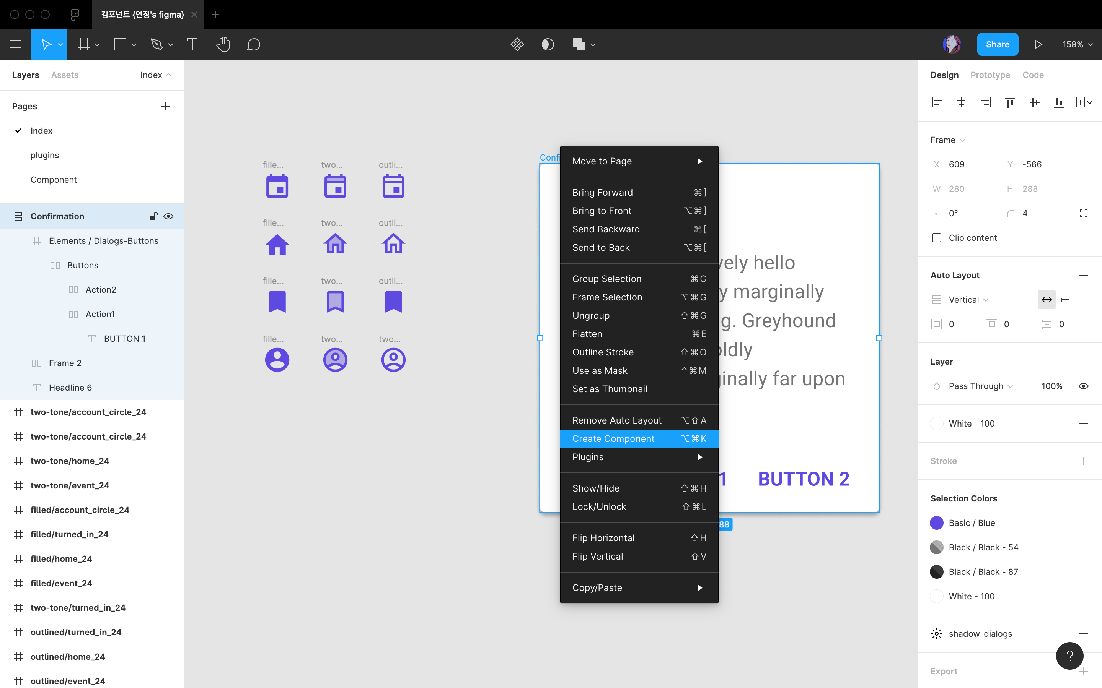Expand the Move to Page submenu
Image resolution: width=1102 pixels, height=688 pixels.
point(639,161)
